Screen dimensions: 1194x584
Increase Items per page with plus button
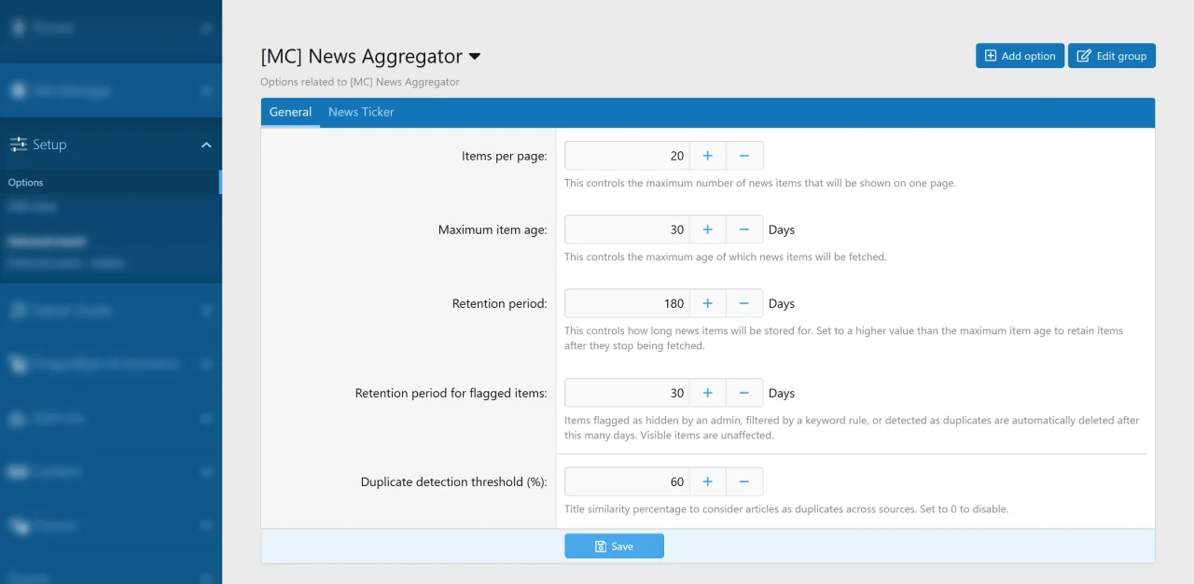coord(707,156)
